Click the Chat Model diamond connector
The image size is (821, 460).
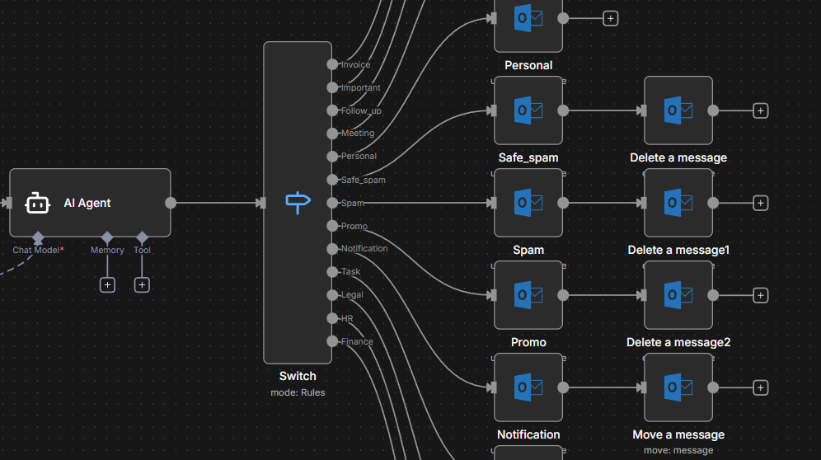click(x=38, y=237)
